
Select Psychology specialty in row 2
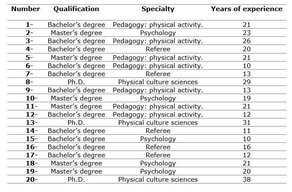tap(158, 33)
